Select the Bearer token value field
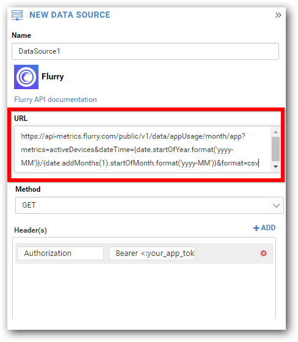This screenshot has width=298, height=342. point(152,253)
